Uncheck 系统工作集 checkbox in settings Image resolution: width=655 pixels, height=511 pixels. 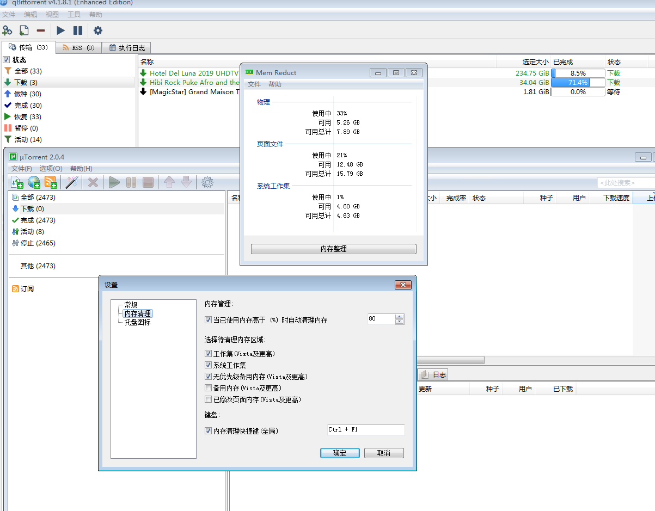click(x=208, y=365)
